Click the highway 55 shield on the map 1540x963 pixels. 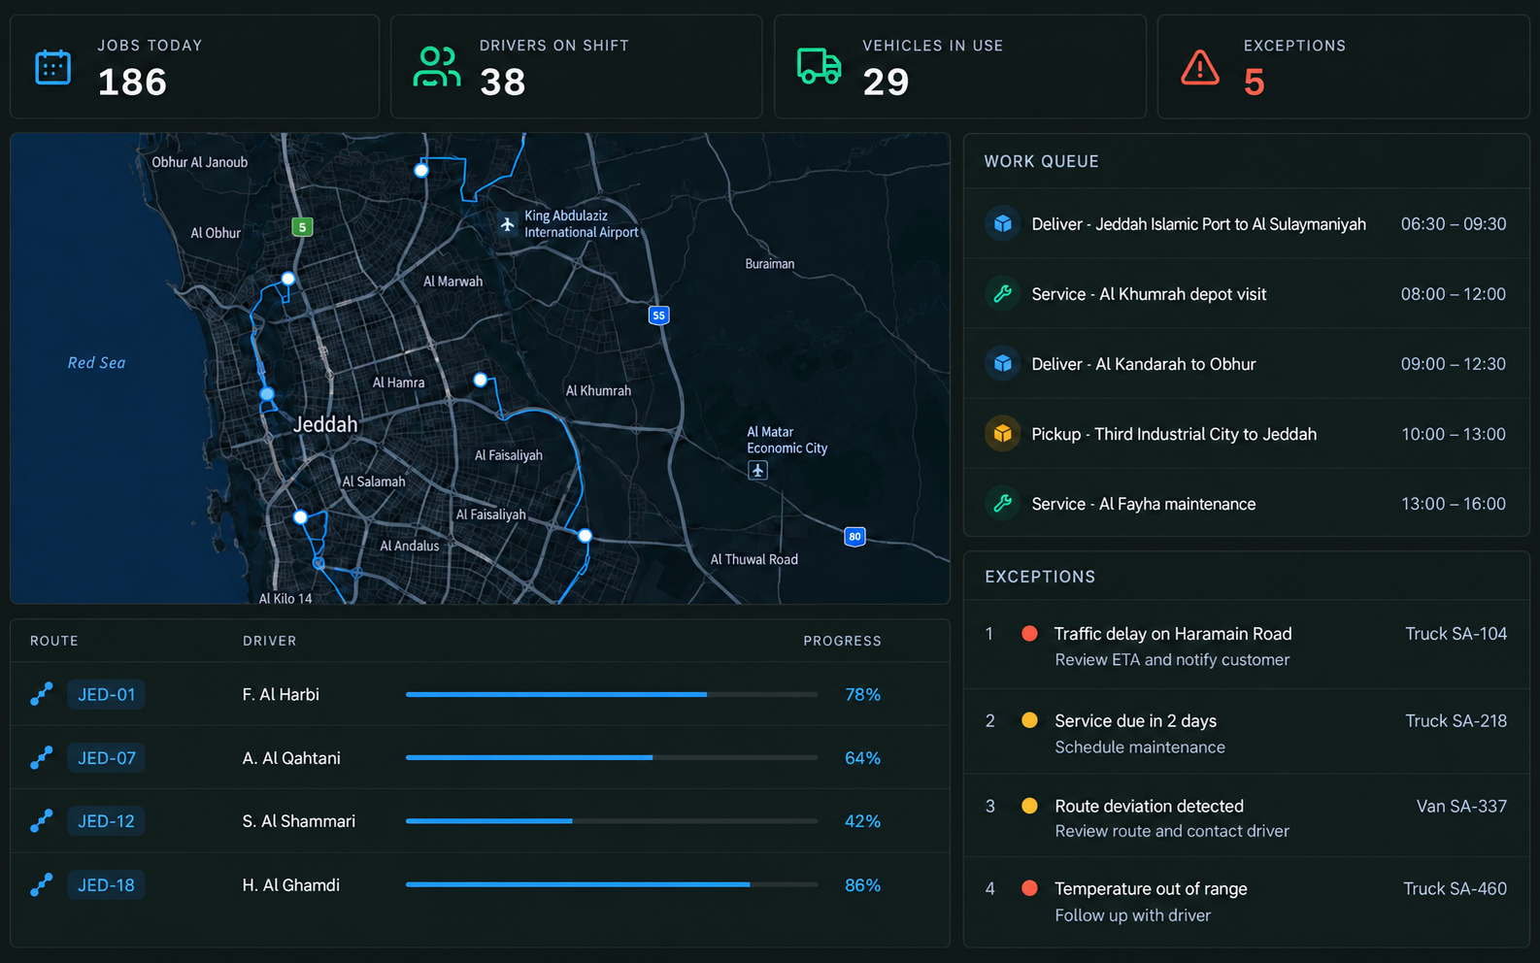(659, 315)
